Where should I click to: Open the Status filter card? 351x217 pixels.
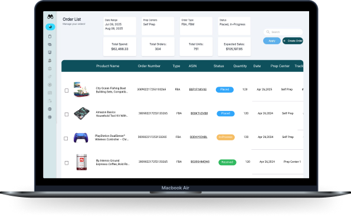coord(234,26)
